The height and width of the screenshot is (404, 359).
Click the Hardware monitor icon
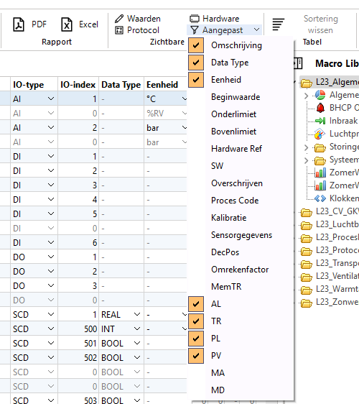[195, 19]
